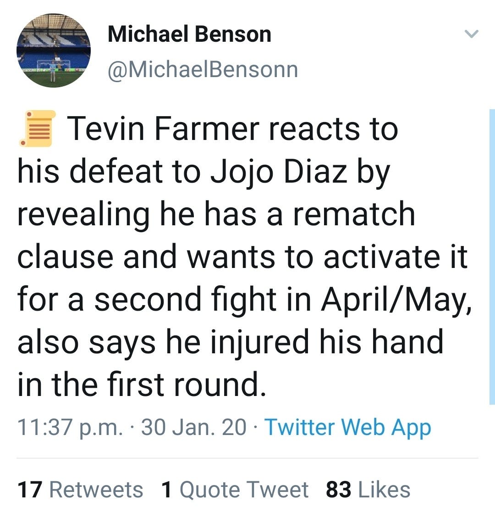Click the 11:37 p.m. timestamp
This screenshot has width=495, height=513.
(70, 428)
